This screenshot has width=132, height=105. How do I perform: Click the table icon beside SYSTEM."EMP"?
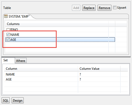pos(6,16)
